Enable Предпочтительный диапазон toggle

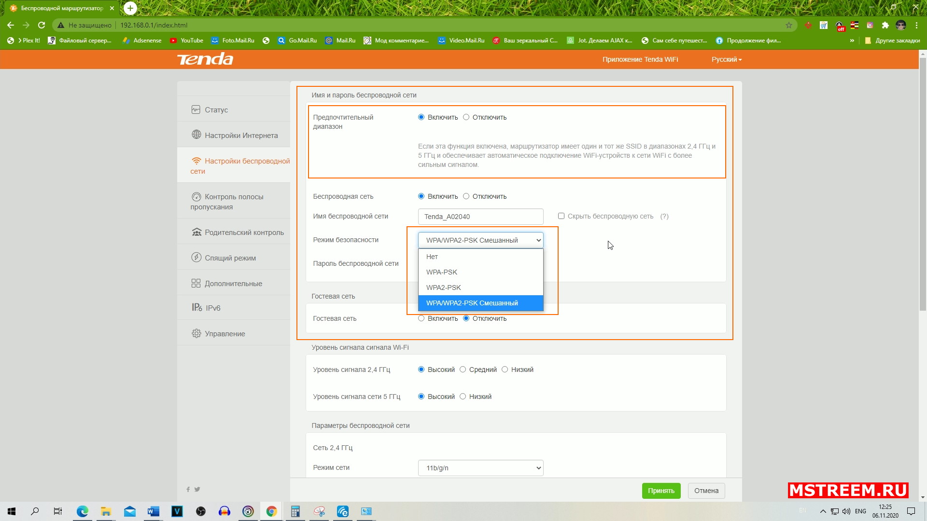point(421,117)
